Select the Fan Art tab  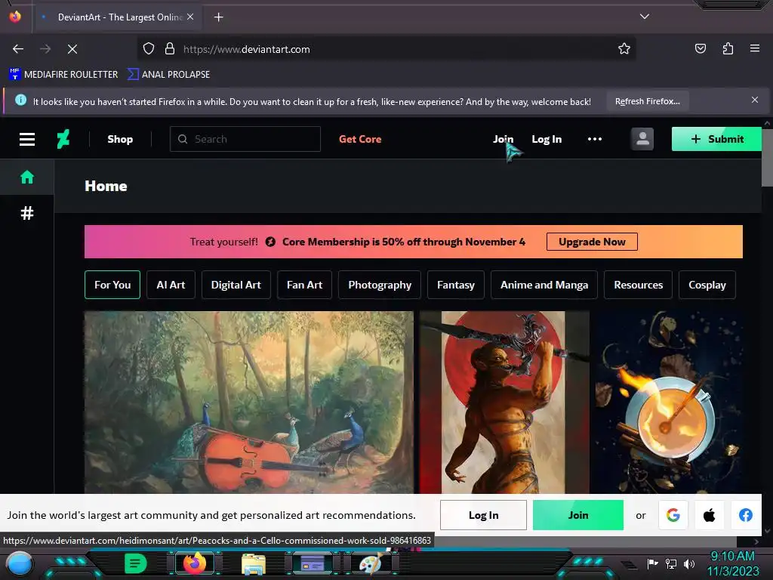pos(305,285)
